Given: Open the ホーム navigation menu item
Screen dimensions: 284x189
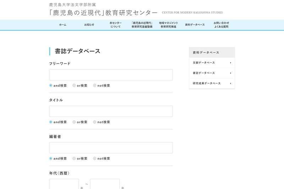Looking at the screenshot, I should coord(62,25).
